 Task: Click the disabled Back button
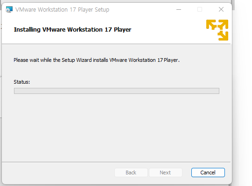tap(131, 173)
